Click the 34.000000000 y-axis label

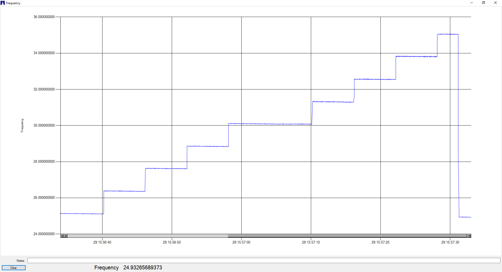coord(44,53)
